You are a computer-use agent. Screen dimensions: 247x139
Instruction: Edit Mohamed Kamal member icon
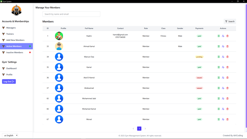point(223,109)
